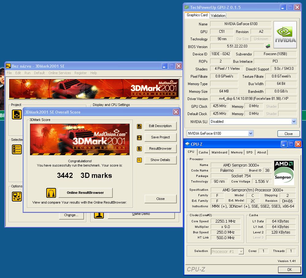
Task: Click the Edit Description icon in score dialog
Action: [139, 126]
